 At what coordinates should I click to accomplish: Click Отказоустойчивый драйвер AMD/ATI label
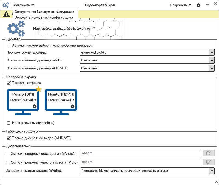point(37,68)
